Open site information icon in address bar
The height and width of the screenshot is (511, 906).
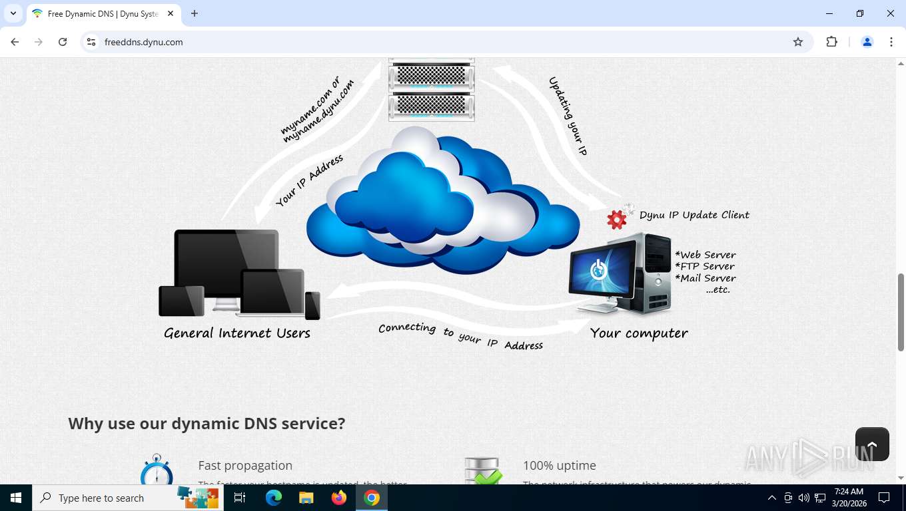coord(92,42)
